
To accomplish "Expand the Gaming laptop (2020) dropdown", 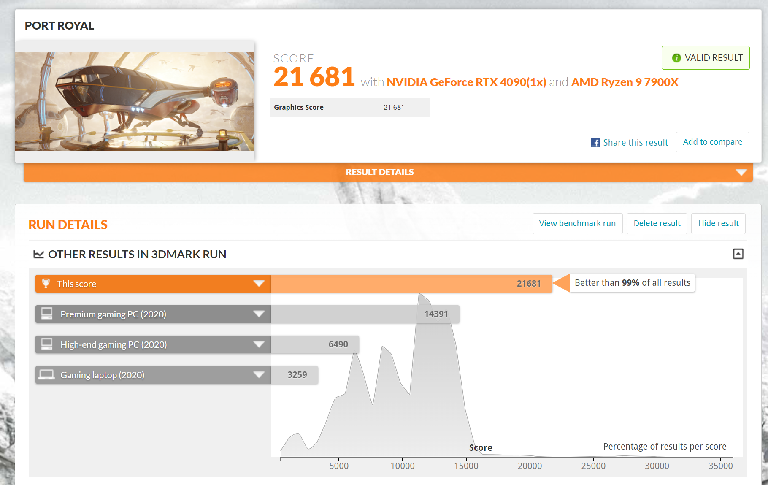I will (259, 375).
